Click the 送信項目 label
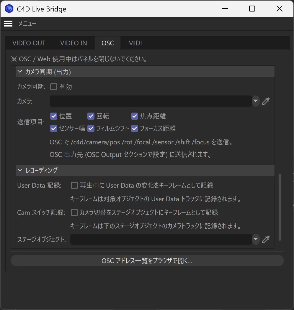Image resolution: width=294 pixels, height=310 pixels. pos(31,122)
